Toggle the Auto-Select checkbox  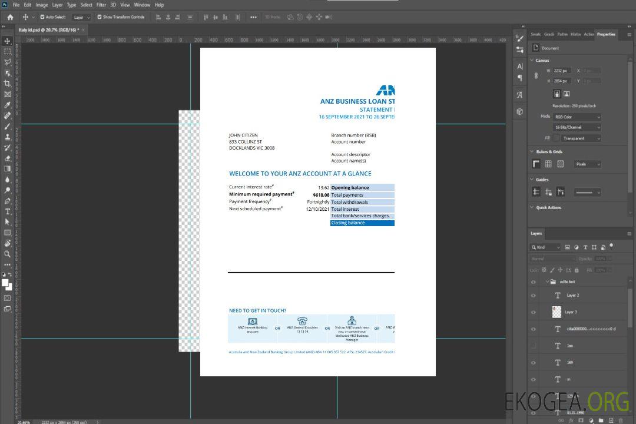42,17
